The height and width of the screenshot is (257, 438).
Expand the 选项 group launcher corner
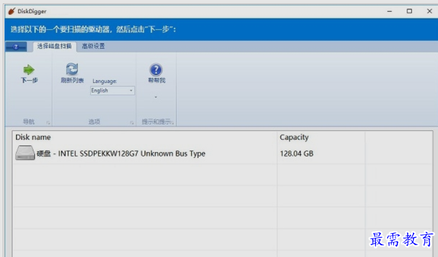132,123
